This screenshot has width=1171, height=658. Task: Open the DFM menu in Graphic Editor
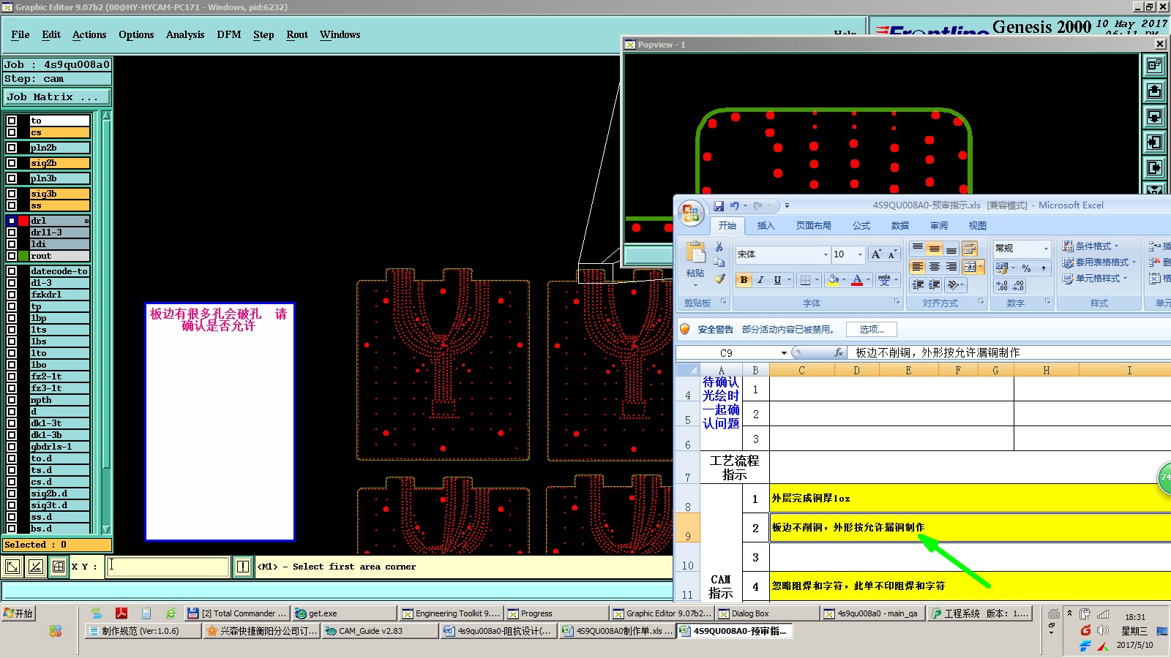(229, 34)
